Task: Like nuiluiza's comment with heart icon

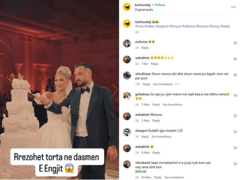Action: [235, 43]
